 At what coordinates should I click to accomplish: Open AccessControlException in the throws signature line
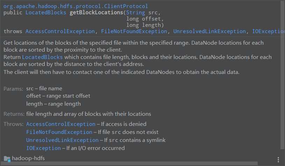(60, 31)
